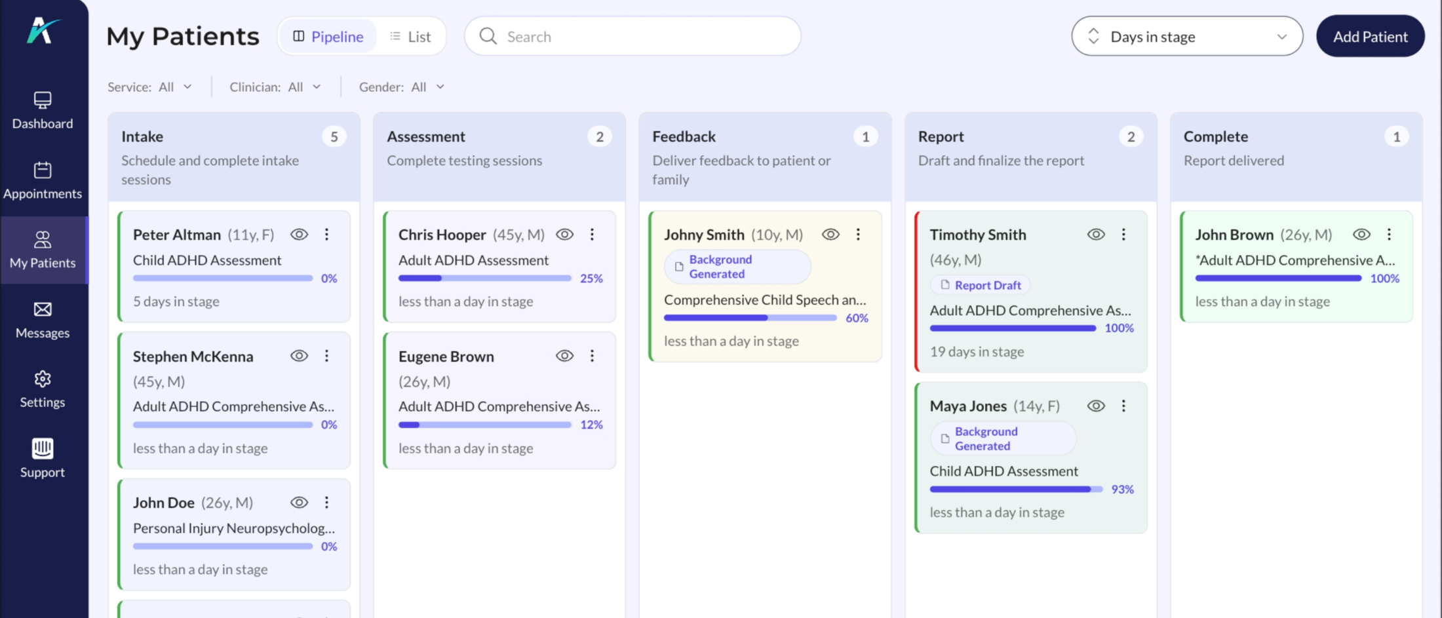
Task: Open the Dashboard sidebar icon
Action: (x=43, y=100)
